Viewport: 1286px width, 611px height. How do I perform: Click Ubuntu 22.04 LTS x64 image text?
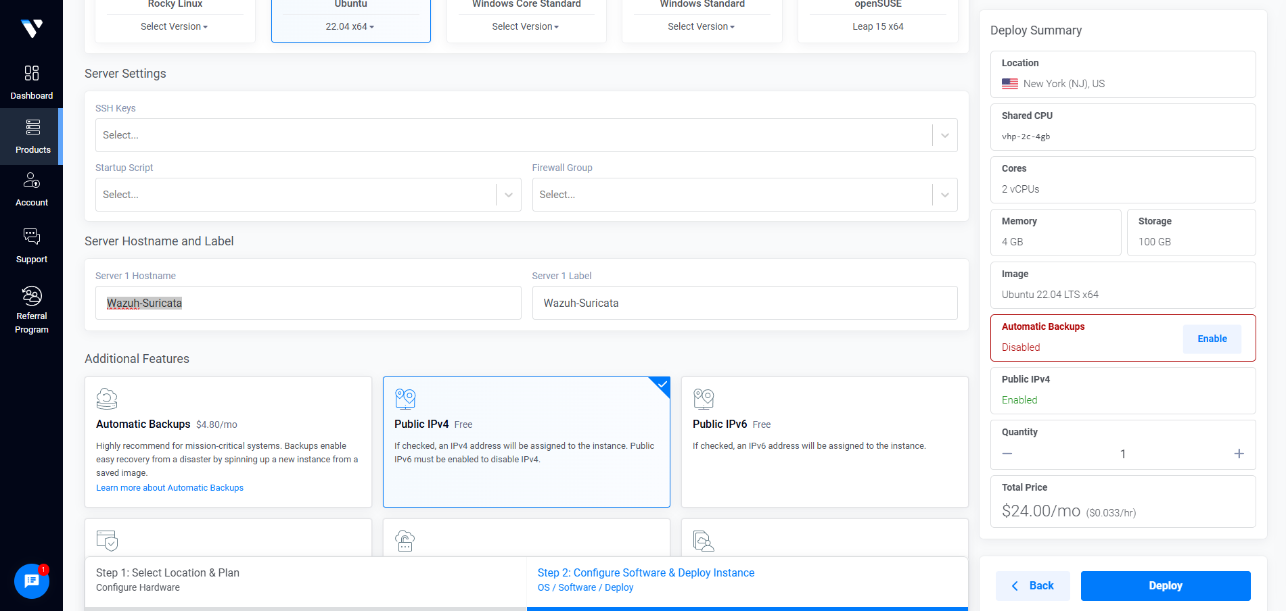point(1050,295)
